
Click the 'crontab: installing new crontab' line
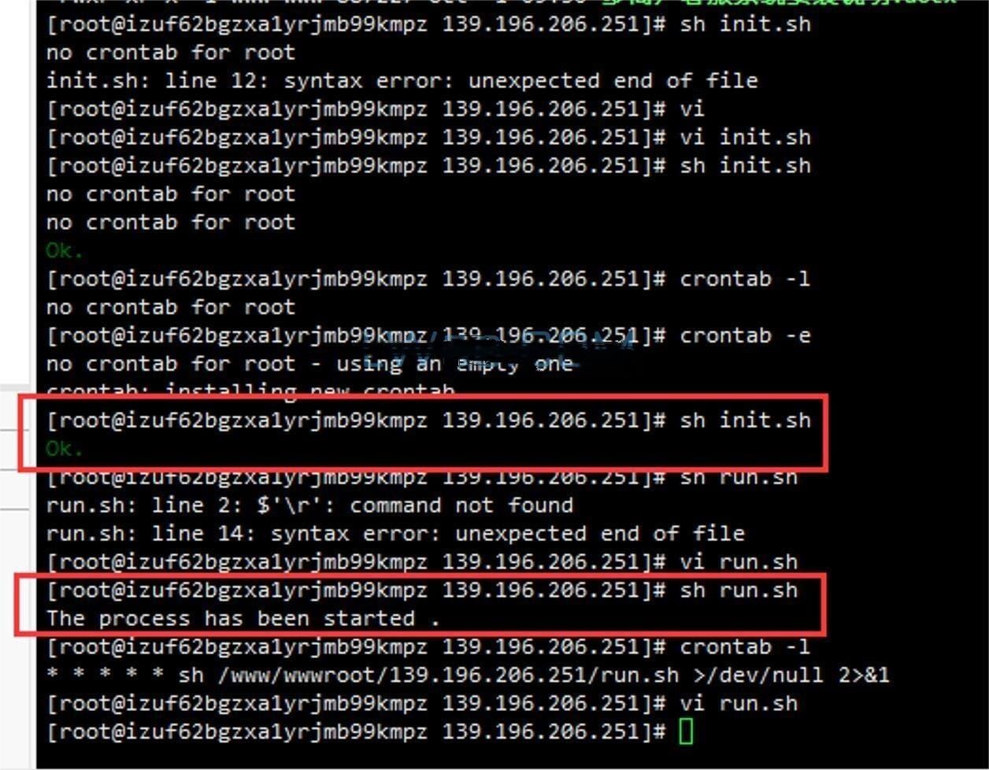(x=250, y=390)
